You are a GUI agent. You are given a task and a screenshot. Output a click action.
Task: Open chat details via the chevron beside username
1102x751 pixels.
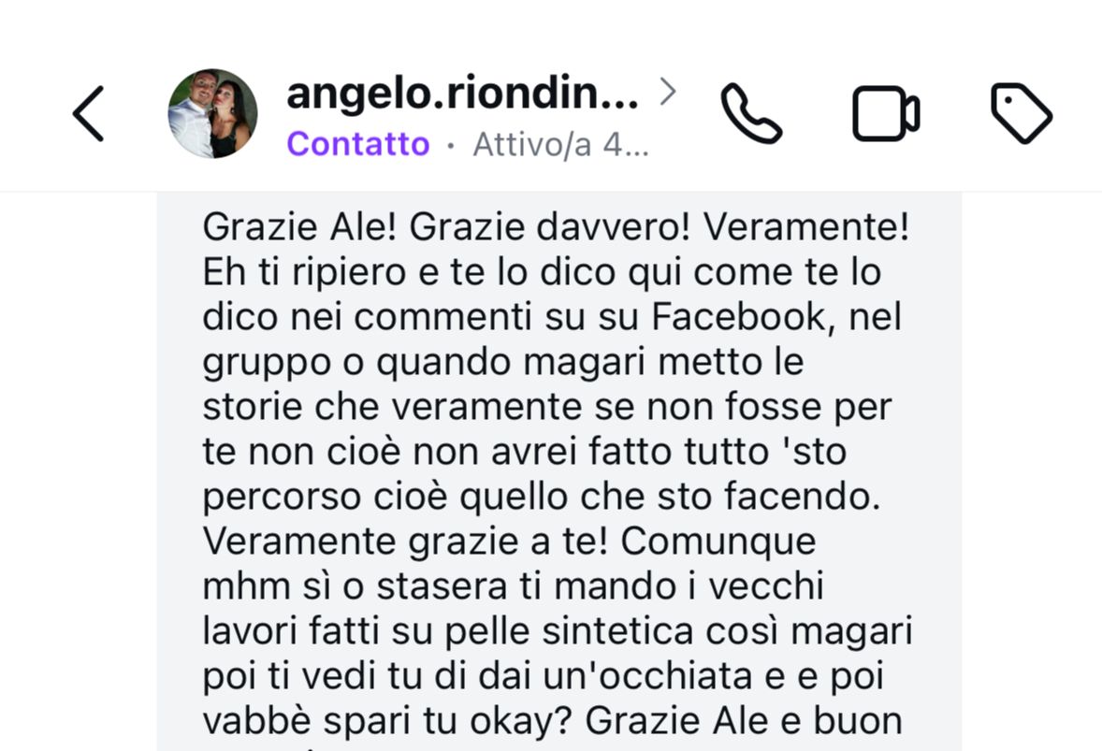668,92
